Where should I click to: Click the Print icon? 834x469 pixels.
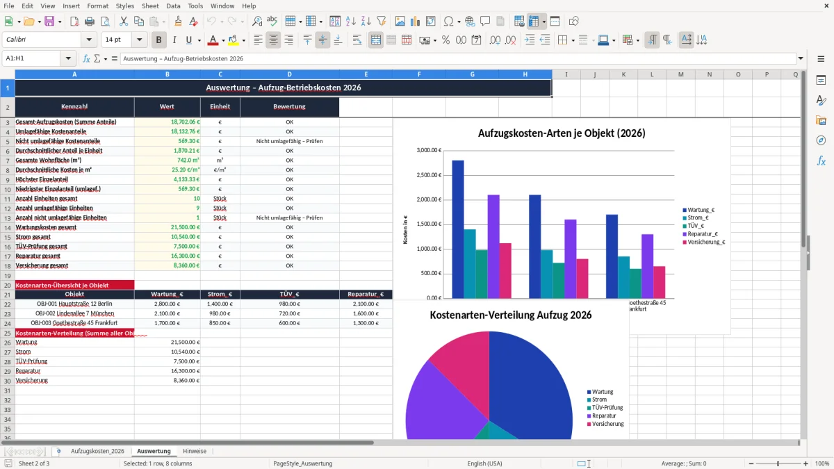90,22
